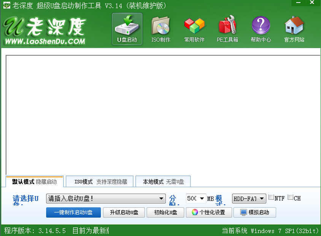Open the PE工具箱 toolbox icon

click(x=227, y=29)
